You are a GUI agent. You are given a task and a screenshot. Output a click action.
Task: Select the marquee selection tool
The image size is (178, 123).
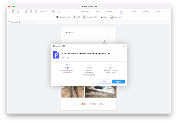[x=58, y=11]
